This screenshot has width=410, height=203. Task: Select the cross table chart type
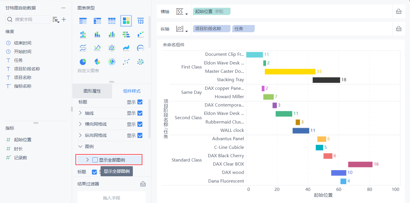tap(97, 21)
